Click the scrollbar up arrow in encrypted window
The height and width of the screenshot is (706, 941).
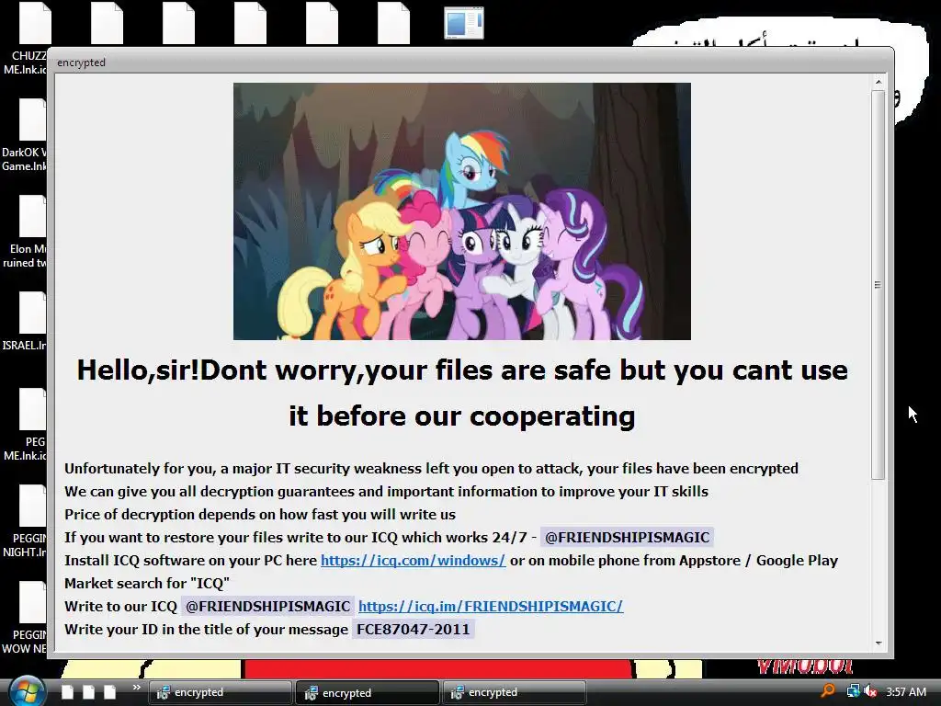click(879, 82)
